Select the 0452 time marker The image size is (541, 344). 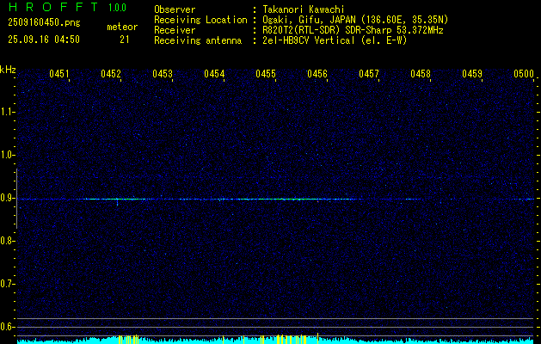111,75
